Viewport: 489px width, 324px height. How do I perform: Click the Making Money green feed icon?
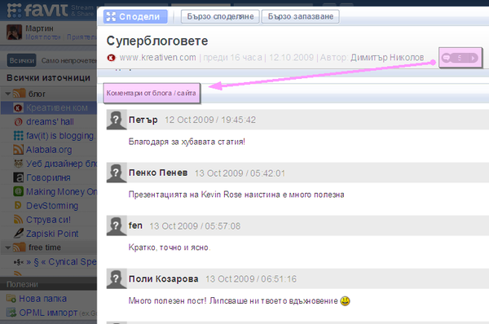pos(18,191)
